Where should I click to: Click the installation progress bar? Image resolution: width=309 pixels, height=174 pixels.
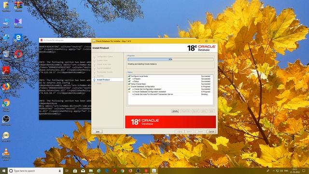(170, 59)
